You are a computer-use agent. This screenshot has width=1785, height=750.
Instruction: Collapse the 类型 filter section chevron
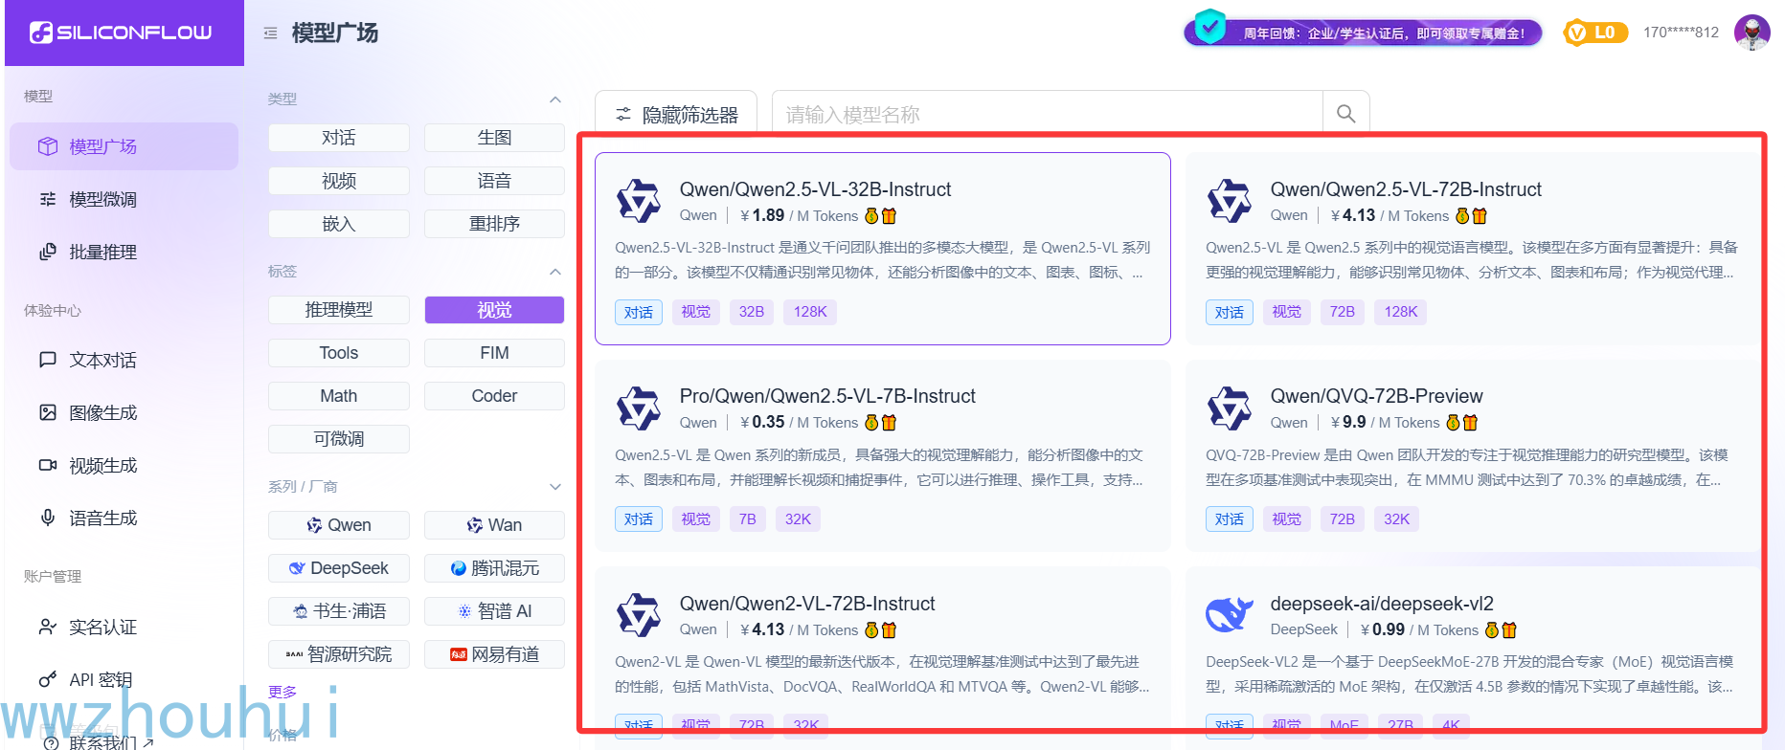pos(555,99)
